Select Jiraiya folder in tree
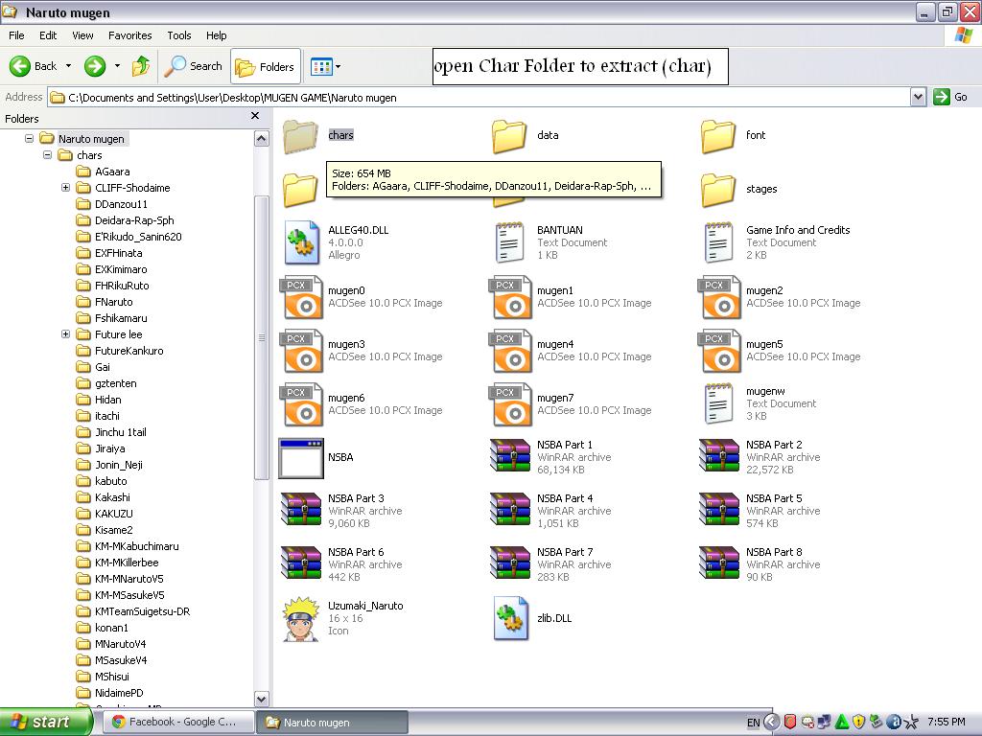 point(109,448)
